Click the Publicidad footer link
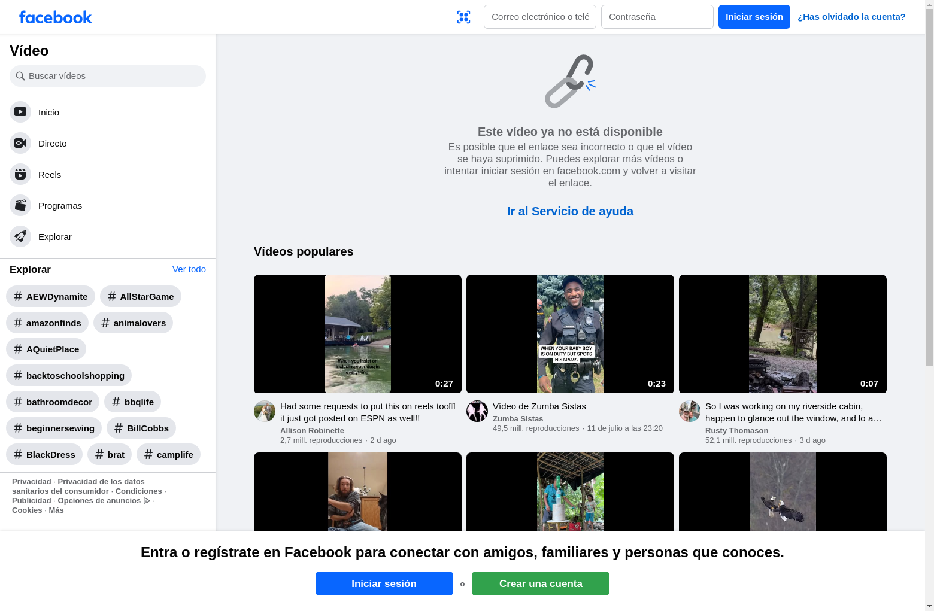 tap(32, 501)
